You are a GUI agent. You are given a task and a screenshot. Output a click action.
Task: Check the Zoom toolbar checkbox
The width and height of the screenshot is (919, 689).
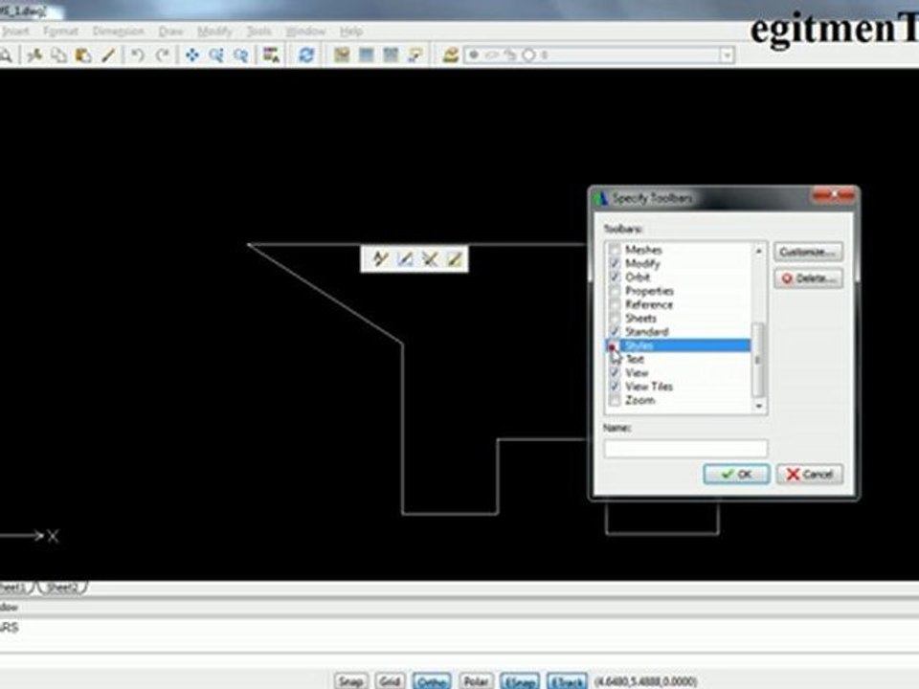(x=615, y=400)
